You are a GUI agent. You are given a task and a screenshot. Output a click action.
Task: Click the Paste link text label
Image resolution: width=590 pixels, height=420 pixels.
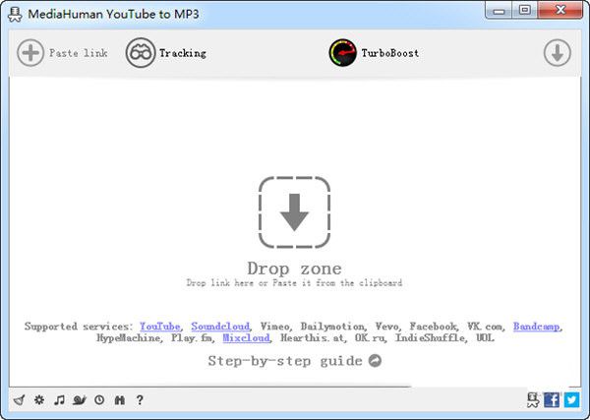(x=79, y=53)
